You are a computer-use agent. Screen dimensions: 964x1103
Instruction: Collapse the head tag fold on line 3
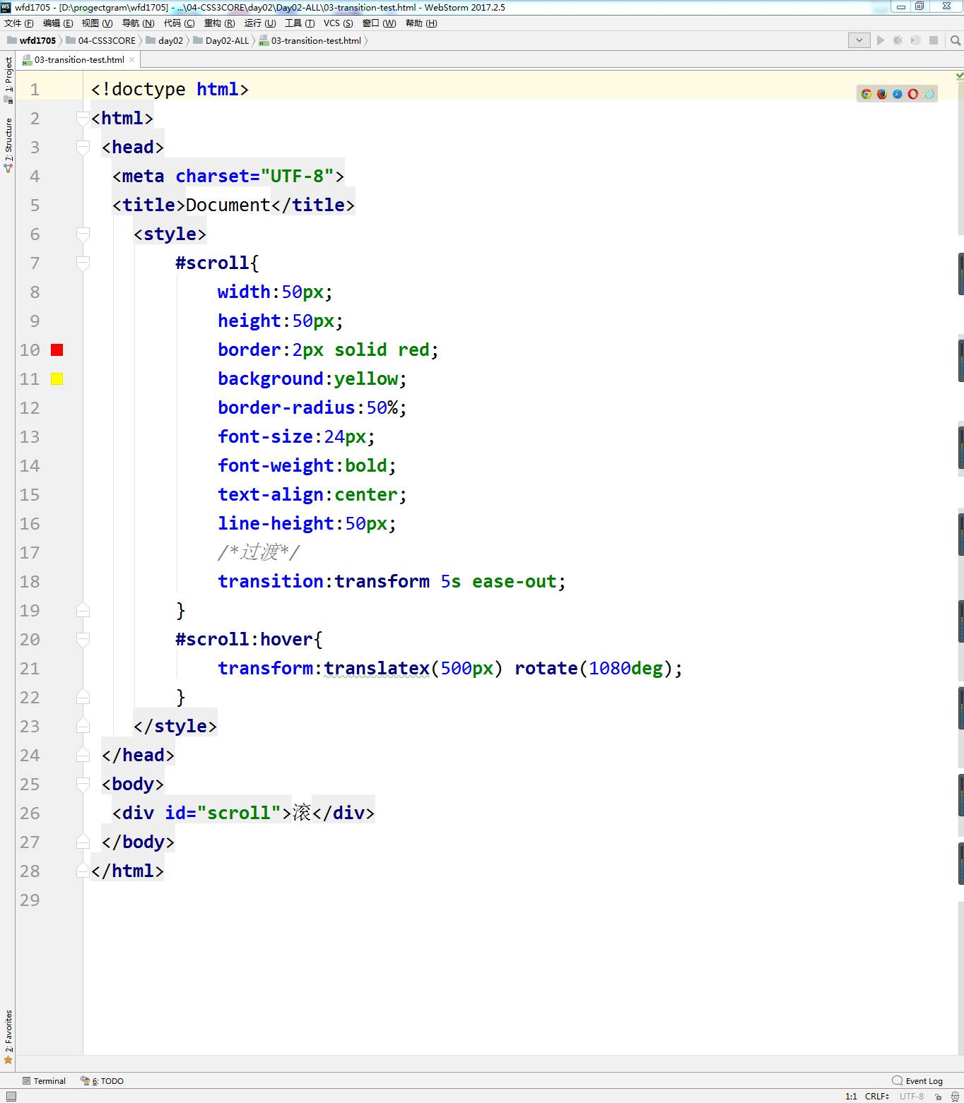[83, 147]
